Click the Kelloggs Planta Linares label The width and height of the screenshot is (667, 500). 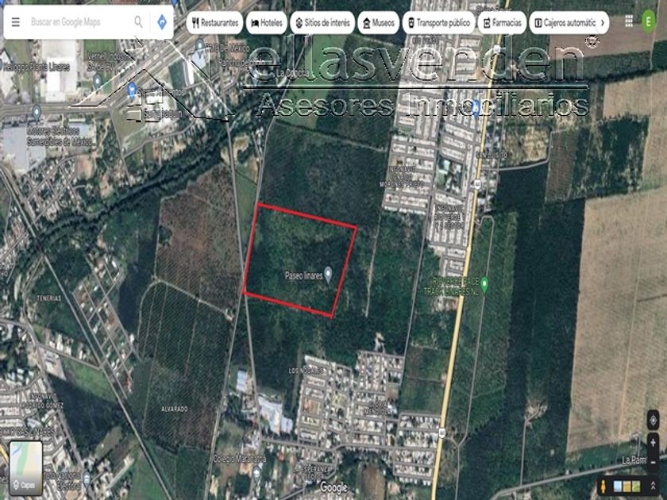point(37,67)
